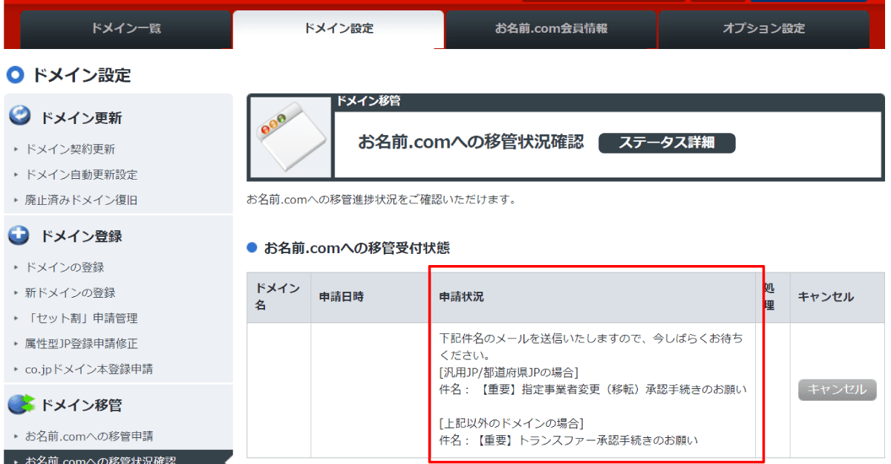Click the ドメイン更新 globe icon

coord(20,117)
